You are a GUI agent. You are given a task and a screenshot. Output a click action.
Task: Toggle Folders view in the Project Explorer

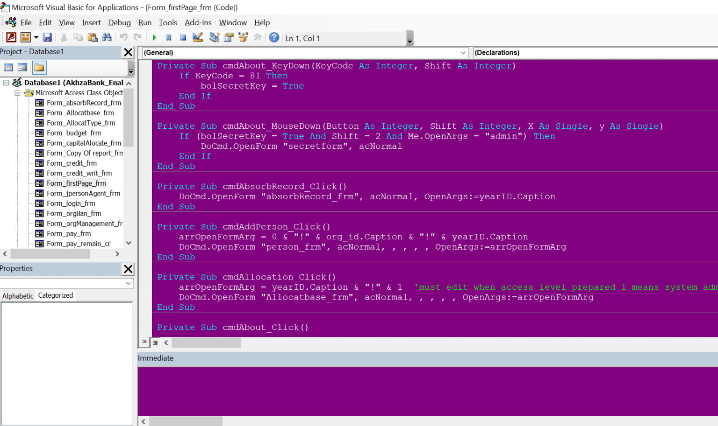coord(39,67)
